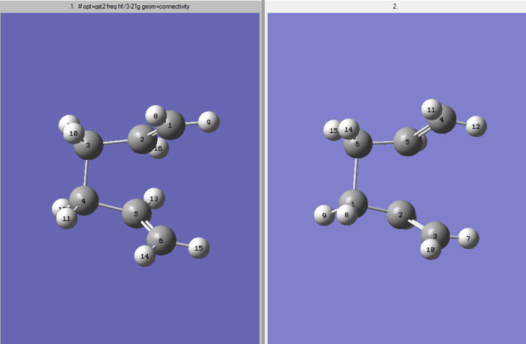Select hydrogen atom 9 in view 2

[x=324, y=215]
